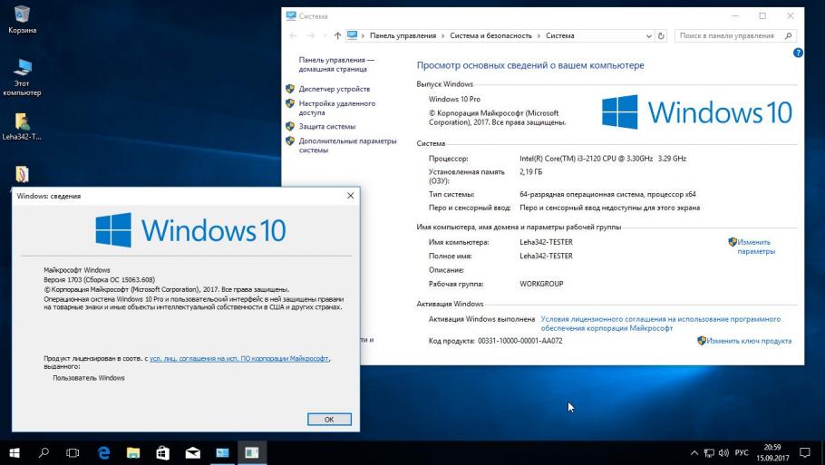The image size is (825, 465).
Task: Open Диспетчер устройств link
Action: pos(335,89)
